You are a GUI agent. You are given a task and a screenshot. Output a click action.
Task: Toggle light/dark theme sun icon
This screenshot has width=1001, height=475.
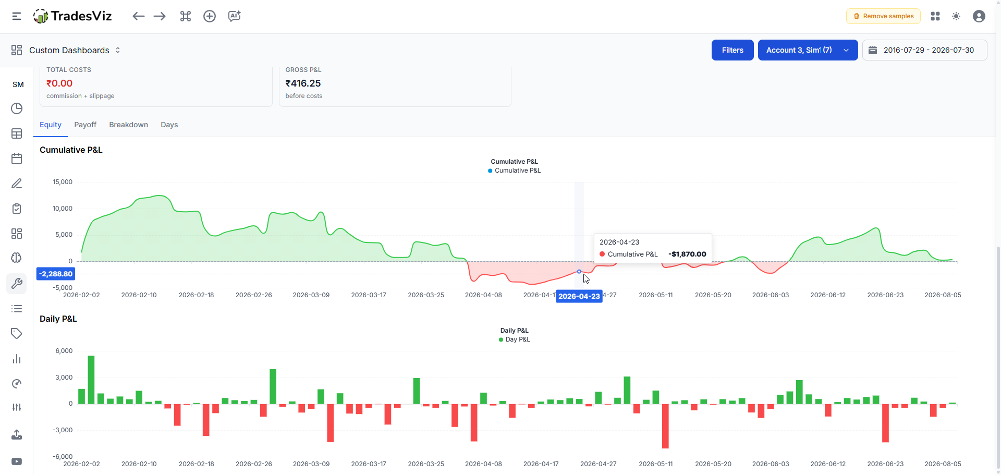pos(956,16)
